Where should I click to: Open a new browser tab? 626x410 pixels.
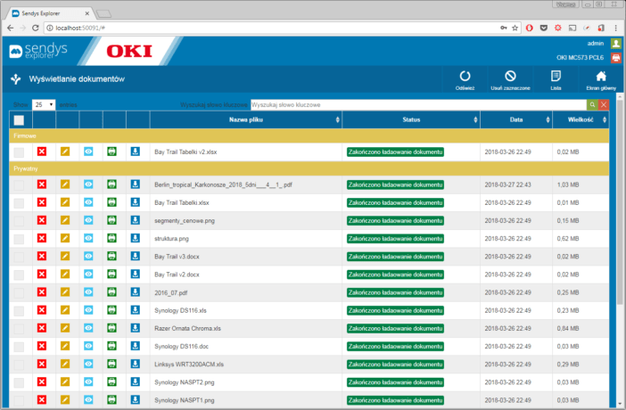pos(103,14)
